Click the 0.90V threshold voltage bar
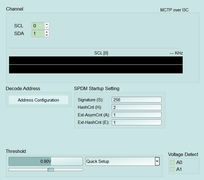The image size is (204, 180). [46, 161]
